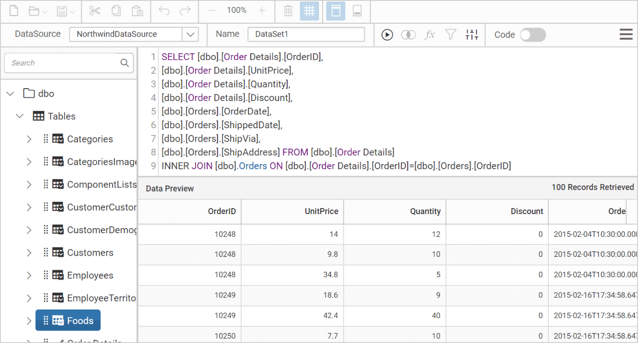Click the zoom in plus button
The image size is (638, 343).
click(x=262, y=11)
